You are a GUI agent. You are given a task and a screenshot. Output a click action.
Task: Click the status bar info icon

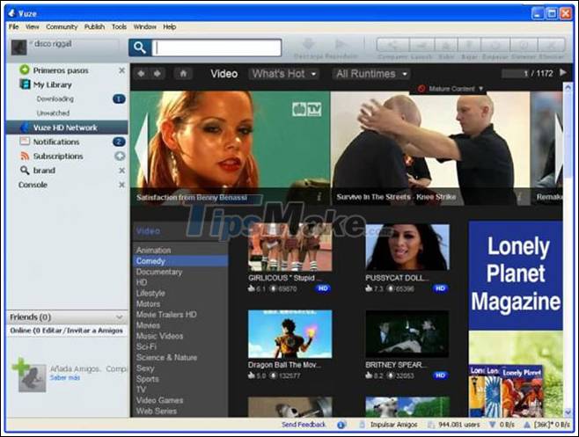[x=341, y=425]
